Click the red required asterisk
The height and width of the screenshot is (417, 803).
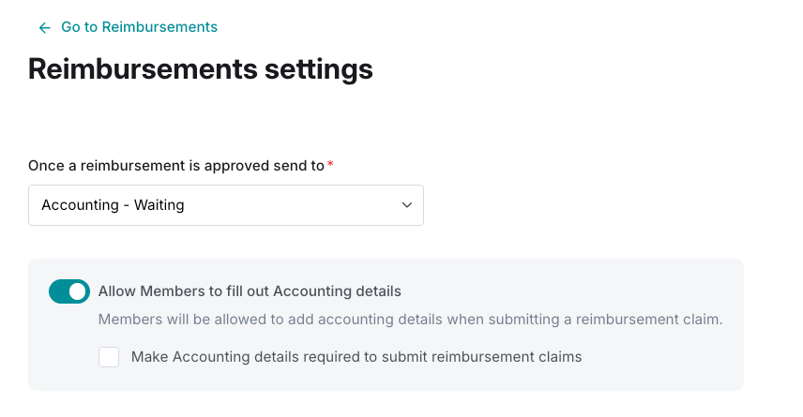(x=330, y=165)
